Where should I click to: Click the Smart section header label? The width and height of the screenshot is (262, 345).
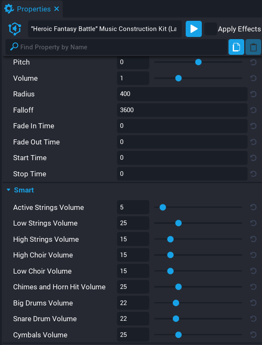tap(23, 190)
